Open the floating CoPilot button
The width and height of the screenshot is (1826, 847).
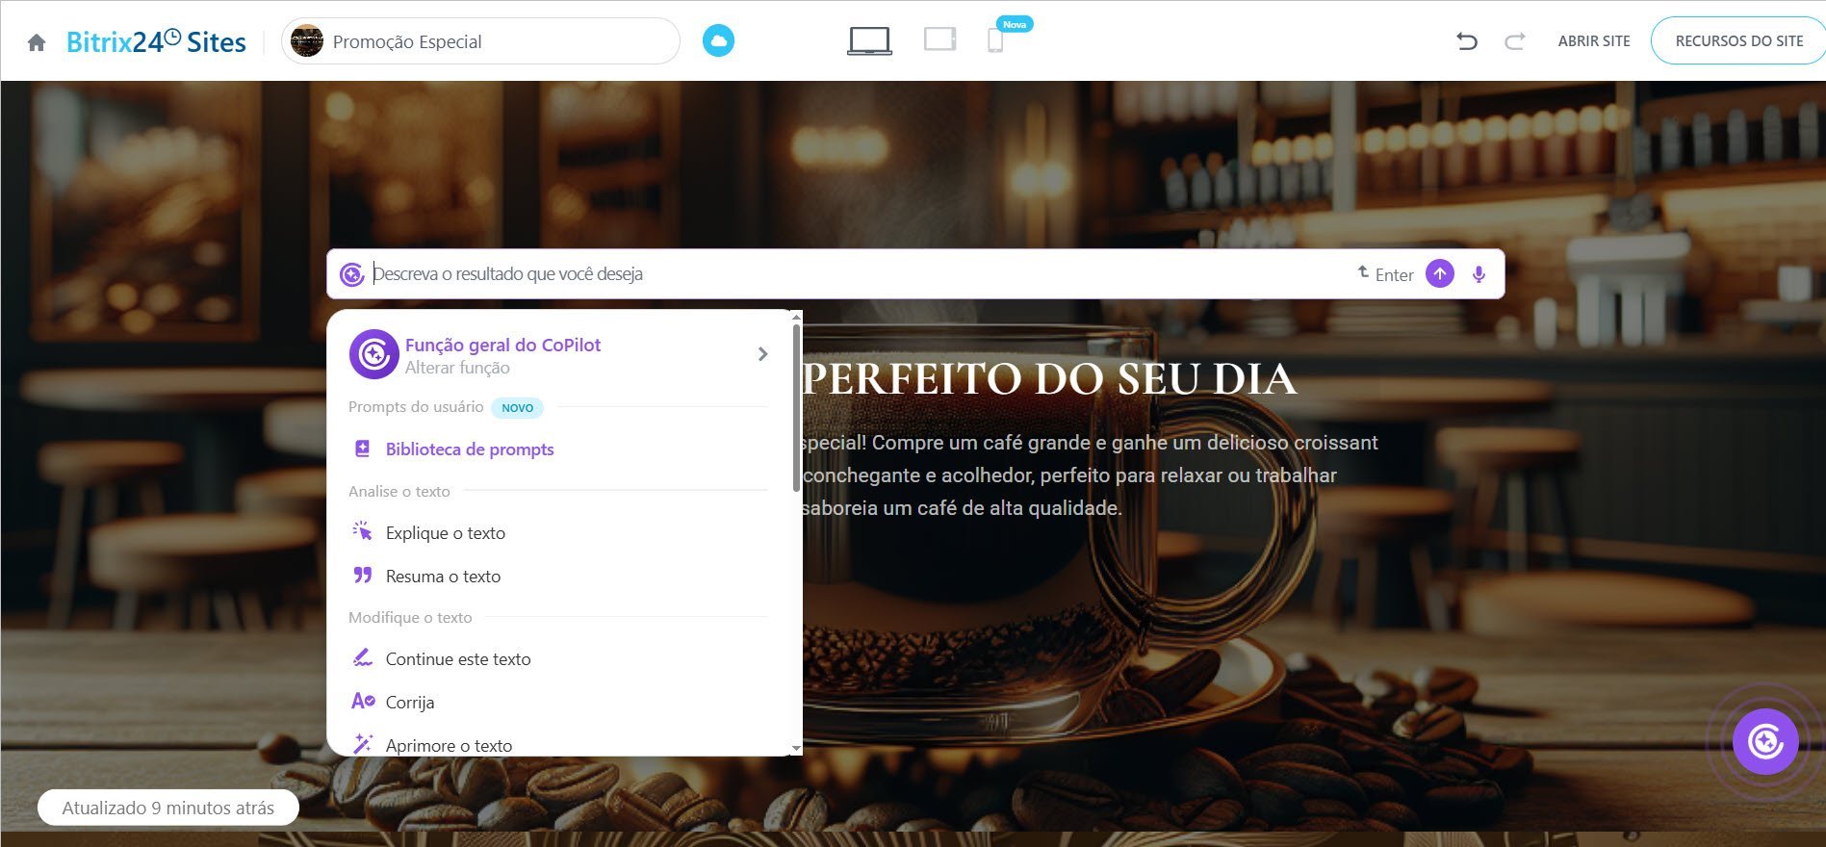(x=1764, y=741)
